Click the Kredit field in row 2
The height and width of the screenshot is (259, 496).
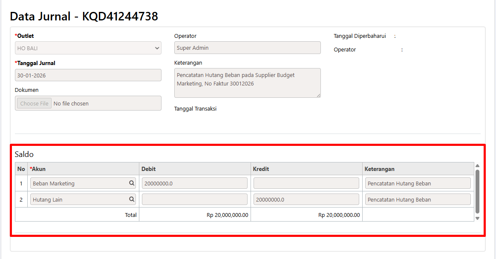click(306, 199)
